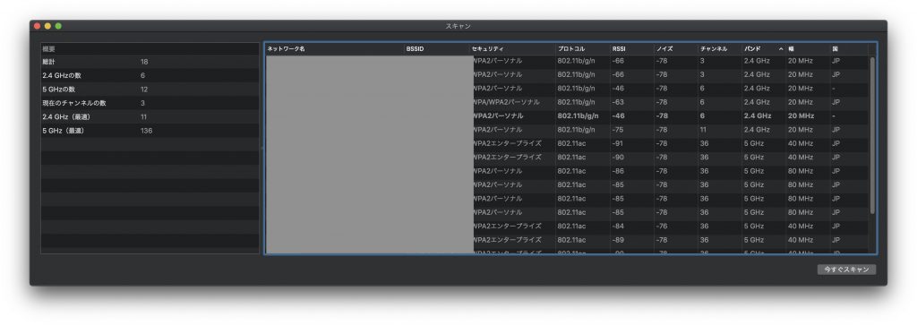Sort by the セキュリティ column header
Viewport: 917px width, 325px height.
coord(512,49)
